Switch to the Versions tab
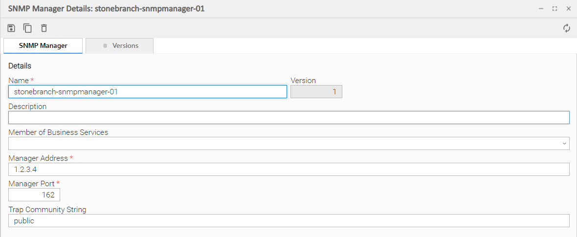The height and width of the screenshot is (237, 577). coord(120,45)
